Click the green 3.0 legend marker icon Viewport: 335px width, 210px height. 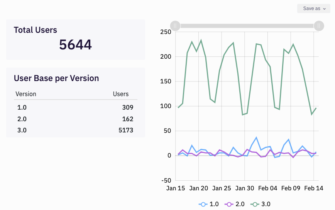pyautogui.click(x=255, y=204)
